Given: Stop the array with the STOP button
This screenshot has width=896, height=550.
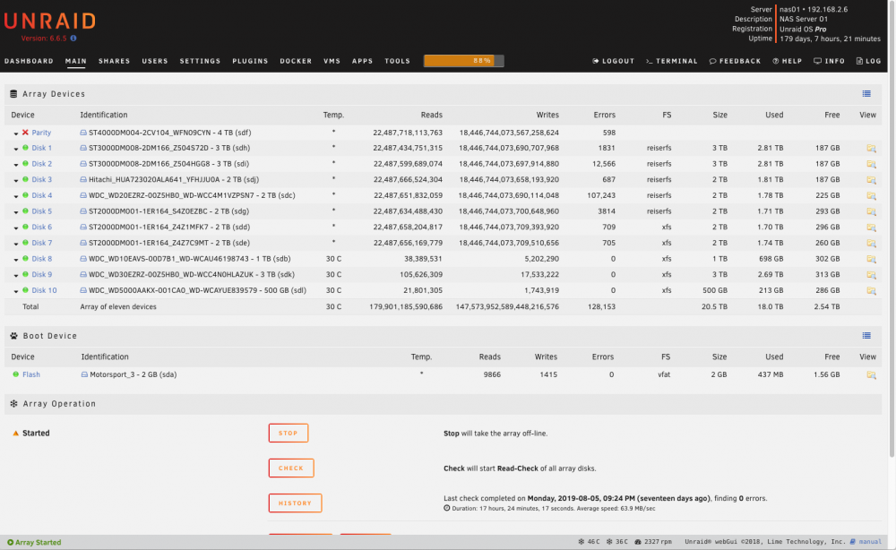Looking at the screenshot, I should point(289,433).
